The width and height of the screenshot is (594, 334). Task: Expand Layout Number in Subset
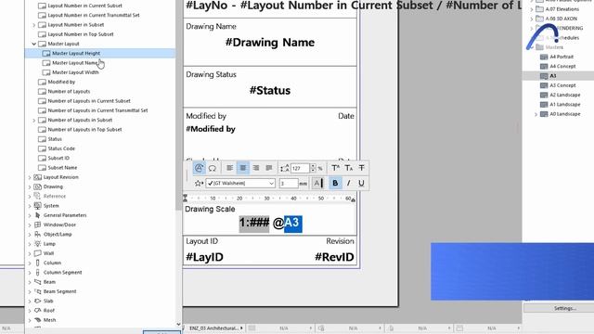coord(33,25)
